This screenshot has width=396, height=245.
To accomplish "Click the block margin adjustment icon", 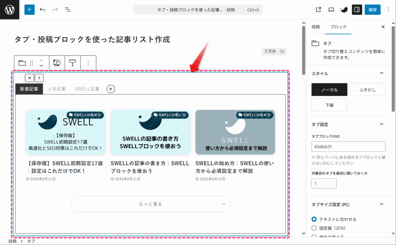I will (72, 63).
